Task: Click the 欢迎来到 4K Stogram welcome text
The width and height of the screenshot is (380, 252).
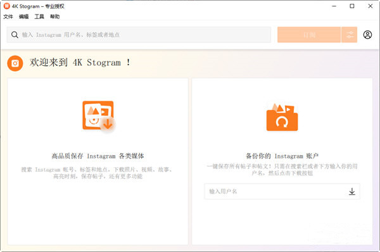Action: tap(80, 63)
